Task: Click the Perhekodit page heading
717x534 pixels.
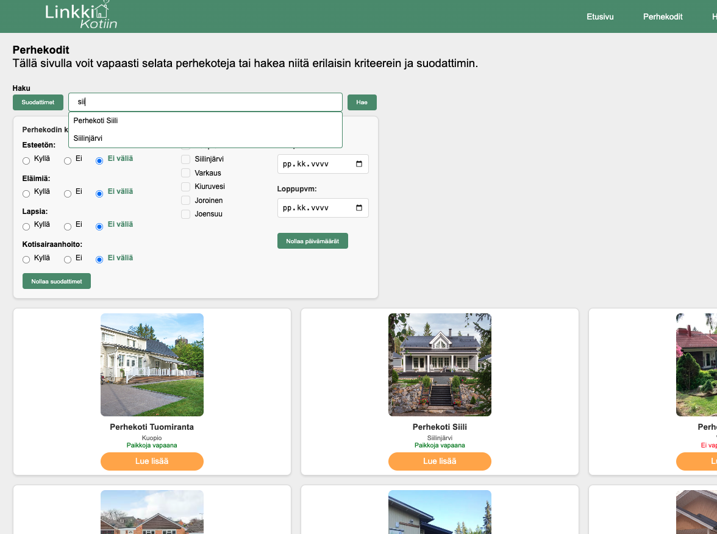Action: 41,50
